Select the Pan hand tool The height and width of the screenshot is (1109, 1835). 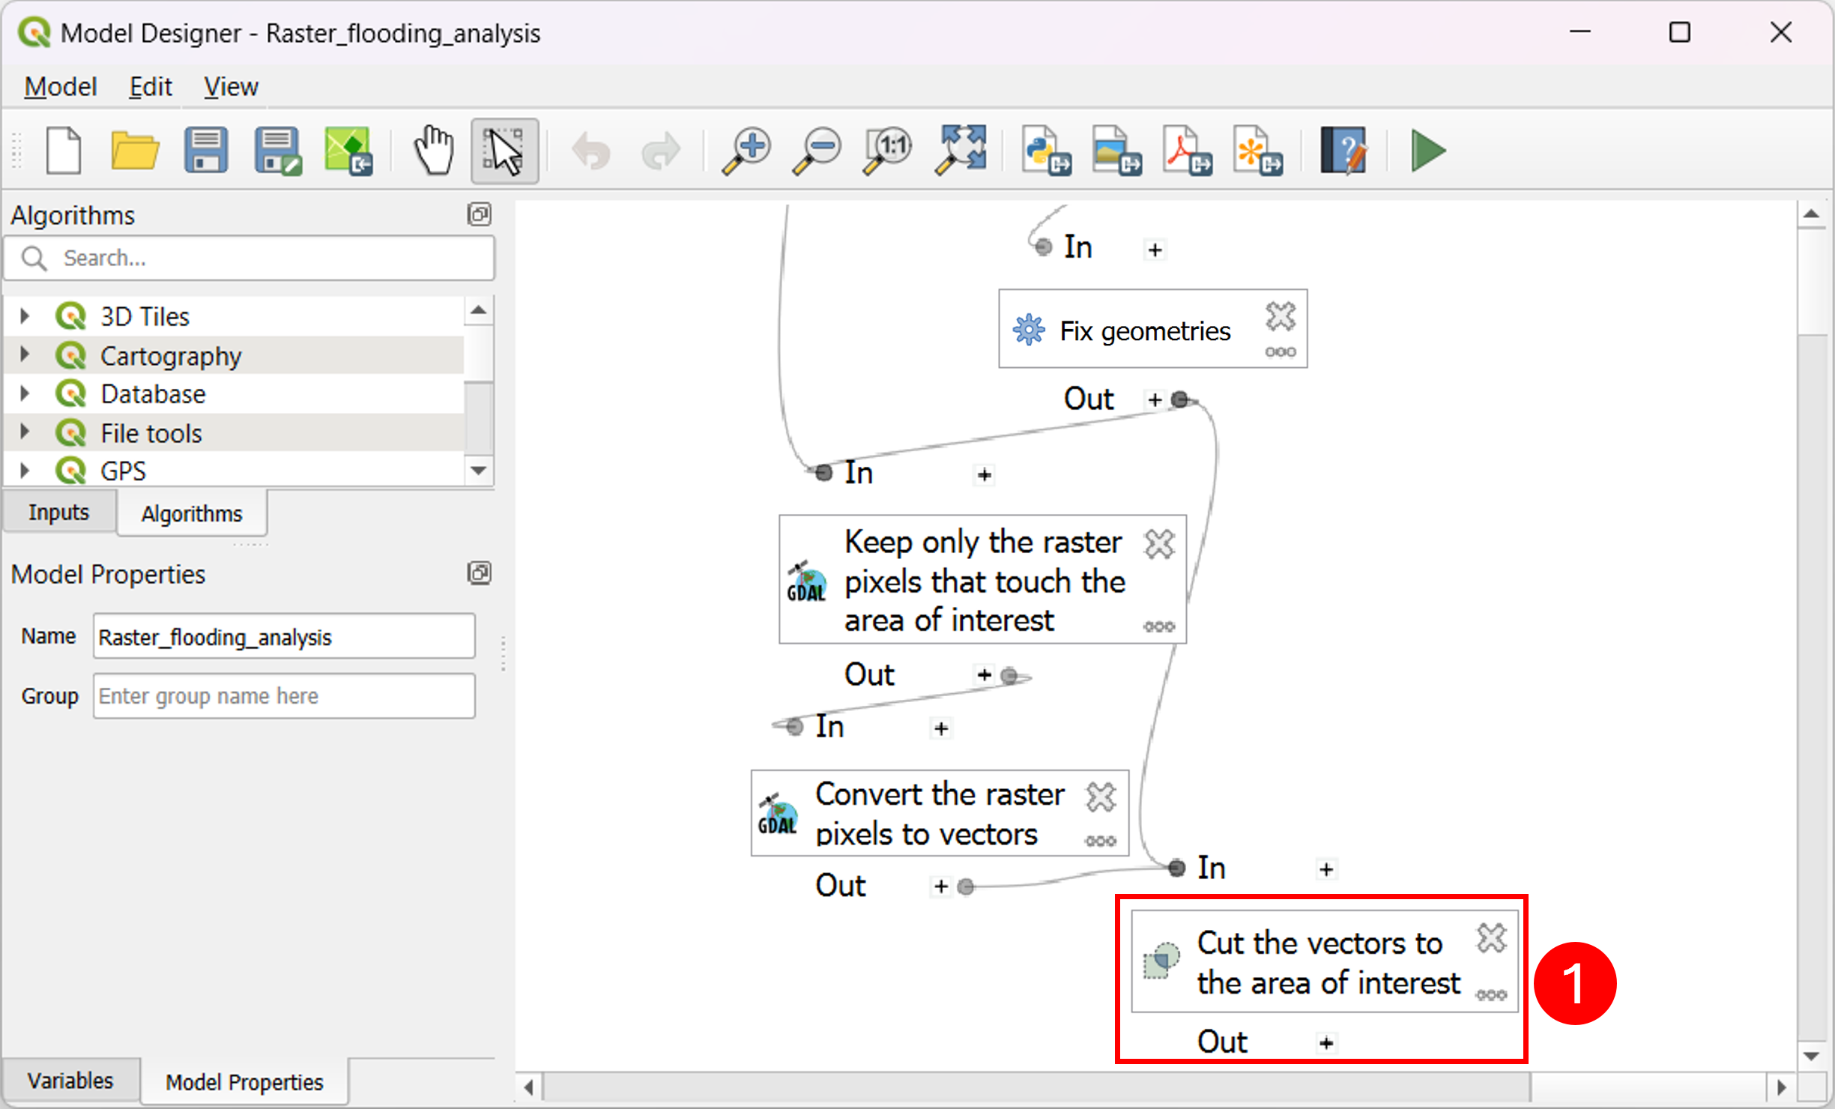pos(434,151)
